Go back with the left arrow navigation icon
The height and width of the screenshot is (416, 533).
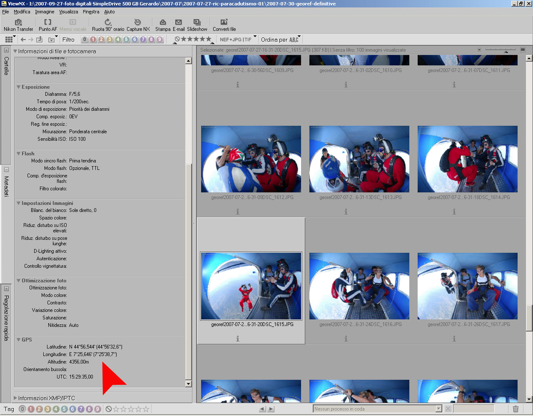point(23,40)
